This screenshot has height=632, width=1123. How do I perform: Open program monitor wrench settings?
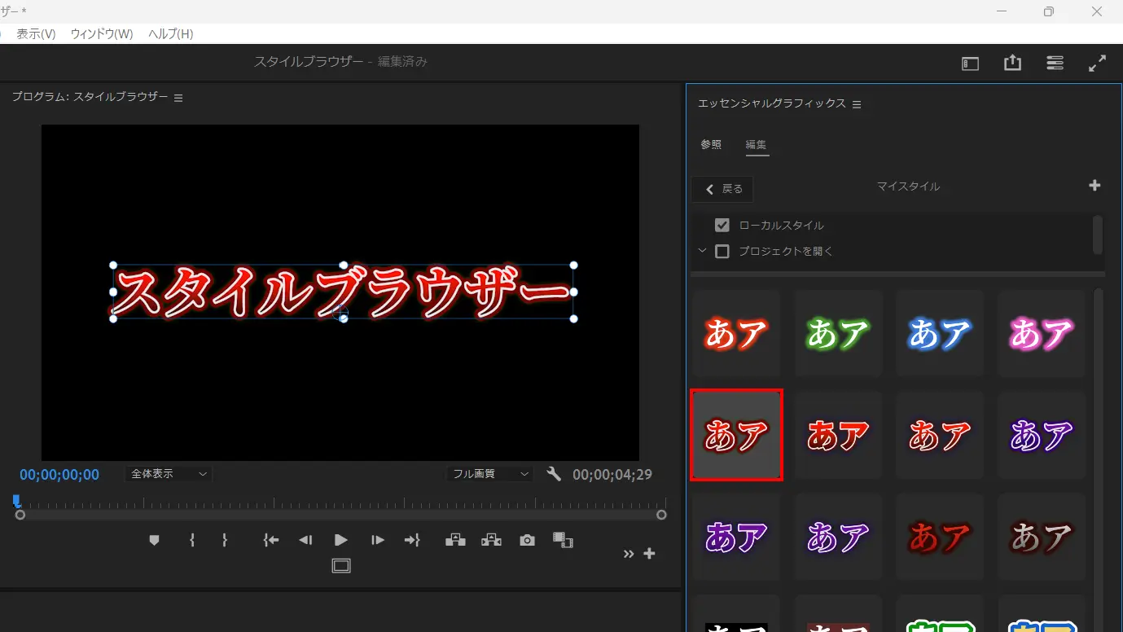pos(554,474)
